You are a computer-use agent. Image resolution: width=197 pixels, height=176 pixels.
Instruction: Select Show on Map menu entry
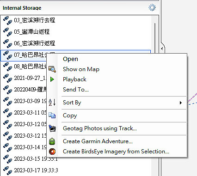pos(81,69)
